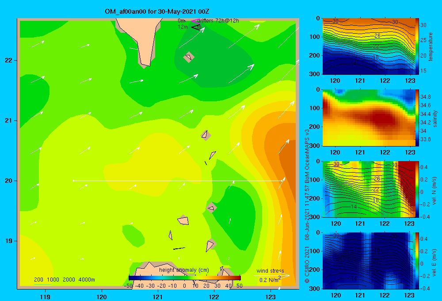Click the salinity panel color scale
Screen dimensions: 442x301
(417, 118)
